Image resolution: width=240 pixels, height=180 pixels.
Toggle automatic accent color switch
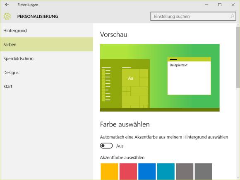(x=106, y=146)
